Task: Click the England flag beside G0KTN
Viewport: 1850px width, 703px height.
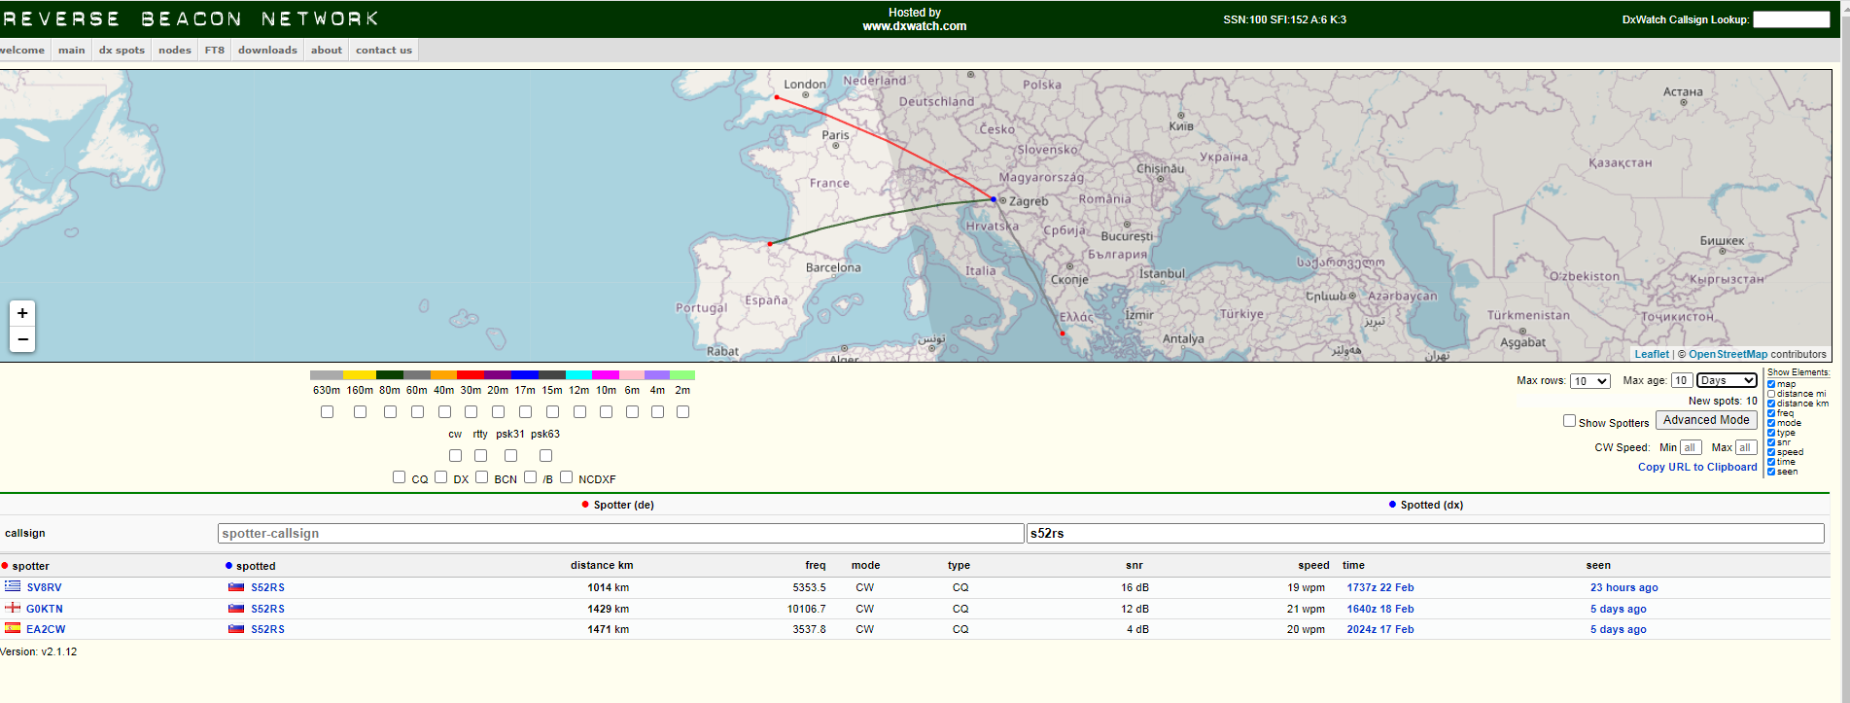Action: 13,608
